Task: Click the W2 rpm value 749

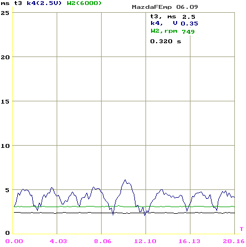Action: [188, 32]
